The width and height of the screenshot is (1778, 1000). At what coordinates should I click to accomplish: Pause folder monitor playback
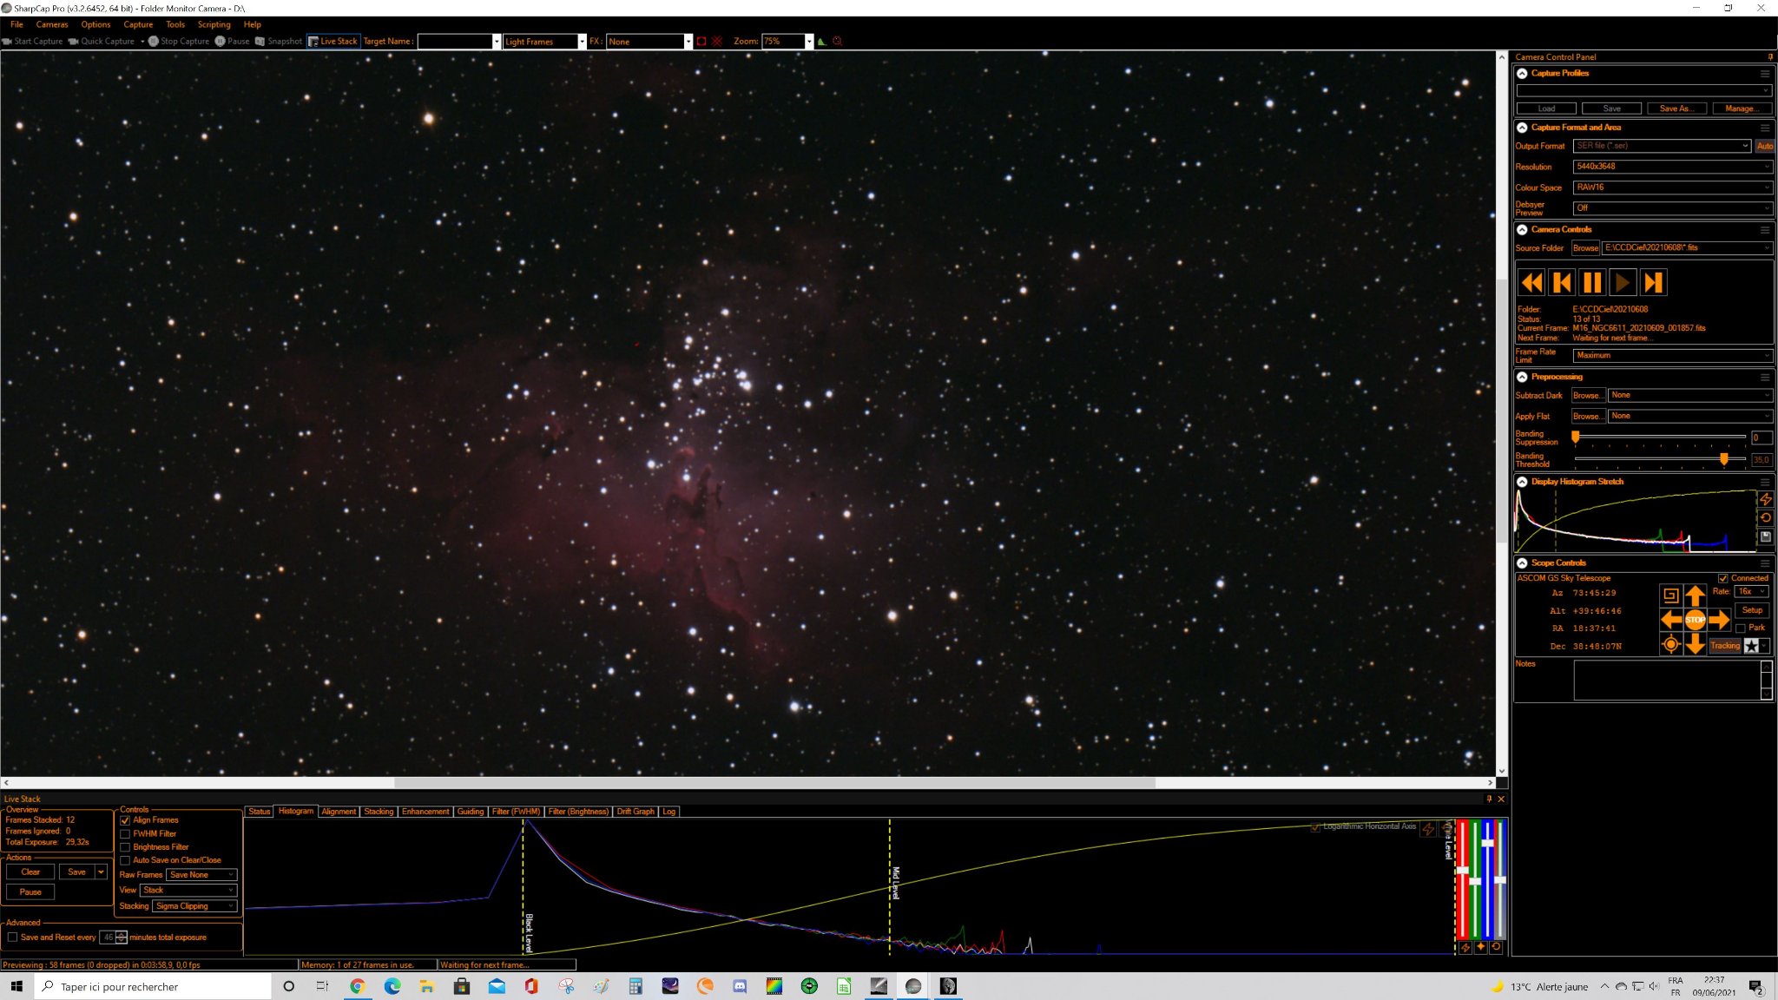click(1592, 283)
